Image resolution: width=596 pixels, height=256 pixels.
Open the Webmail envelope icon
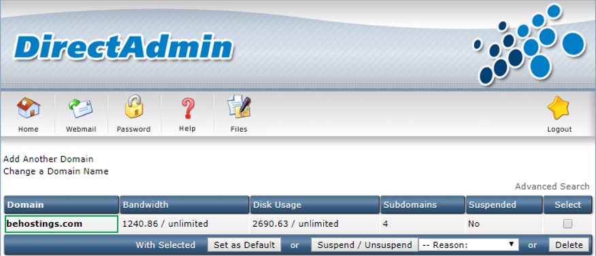(80, 108)
